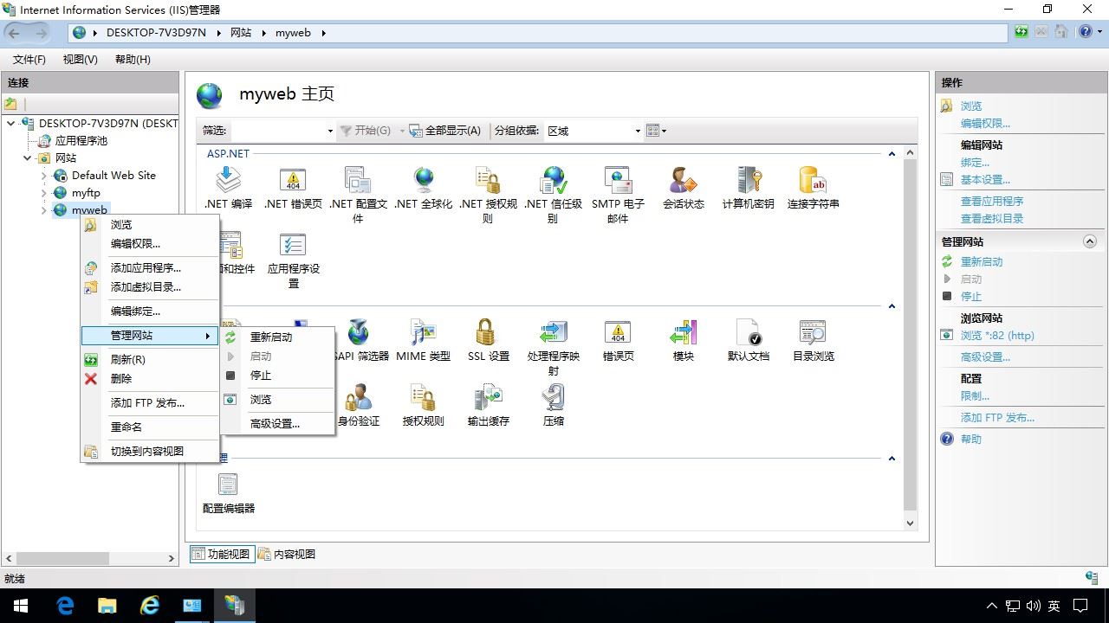Open the 计算机密钥 feature icon
1109x623 pixels.
click(x=748, y=189)
